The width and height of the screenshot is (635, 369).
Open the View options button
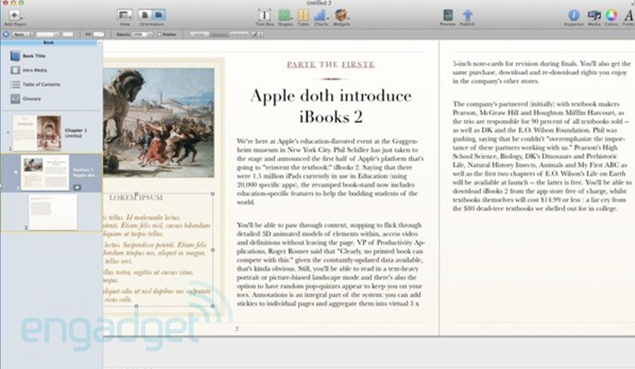coord(125,15)
